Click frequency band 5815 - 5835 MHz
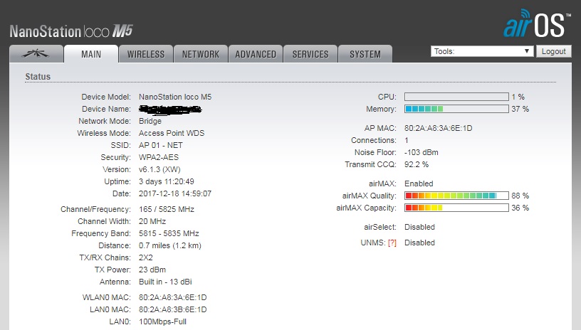The height and width of the screenshot is (330, 581). (169, 233)
